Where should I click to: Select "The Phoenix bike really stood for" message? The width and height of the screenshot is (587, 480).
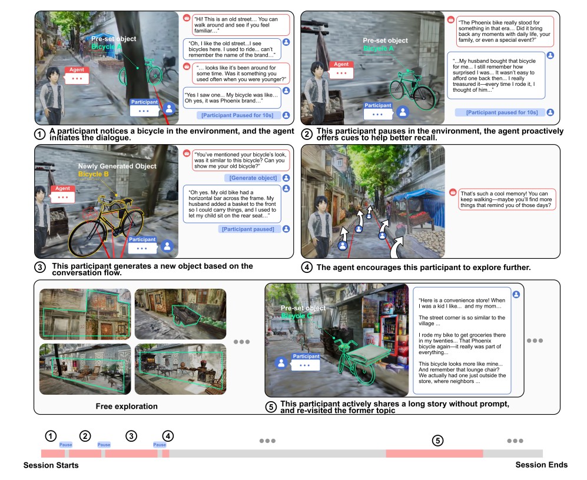(505, 31)
